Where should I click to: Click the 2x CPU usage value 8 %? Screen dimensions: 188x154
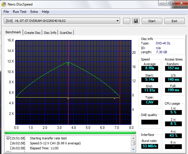tap(173, 124)
